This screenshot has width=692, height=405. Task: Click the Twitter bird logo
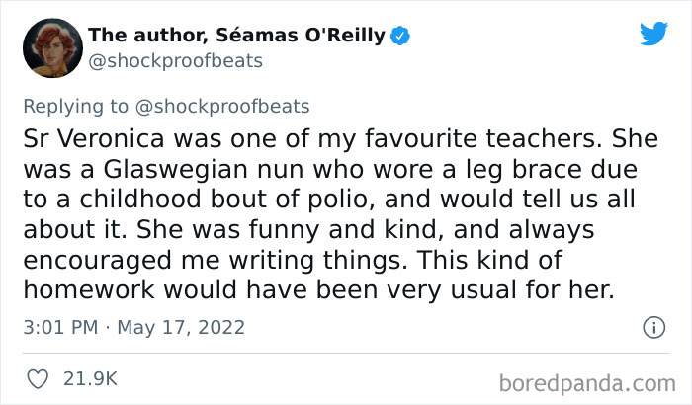point(653,34)
